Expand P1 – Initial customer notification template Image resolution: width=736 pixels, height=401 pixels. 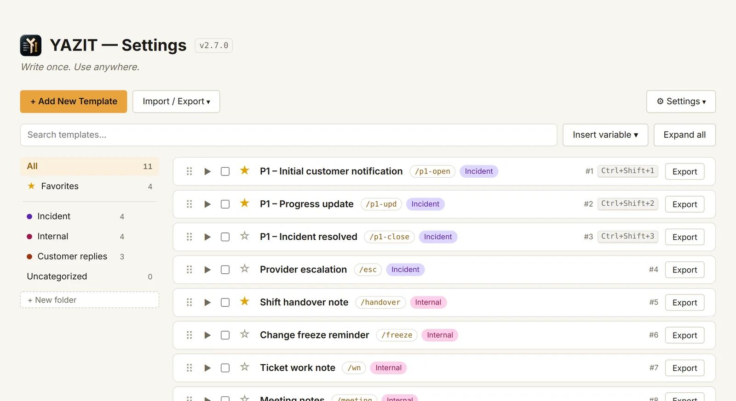tap(207, 171)
